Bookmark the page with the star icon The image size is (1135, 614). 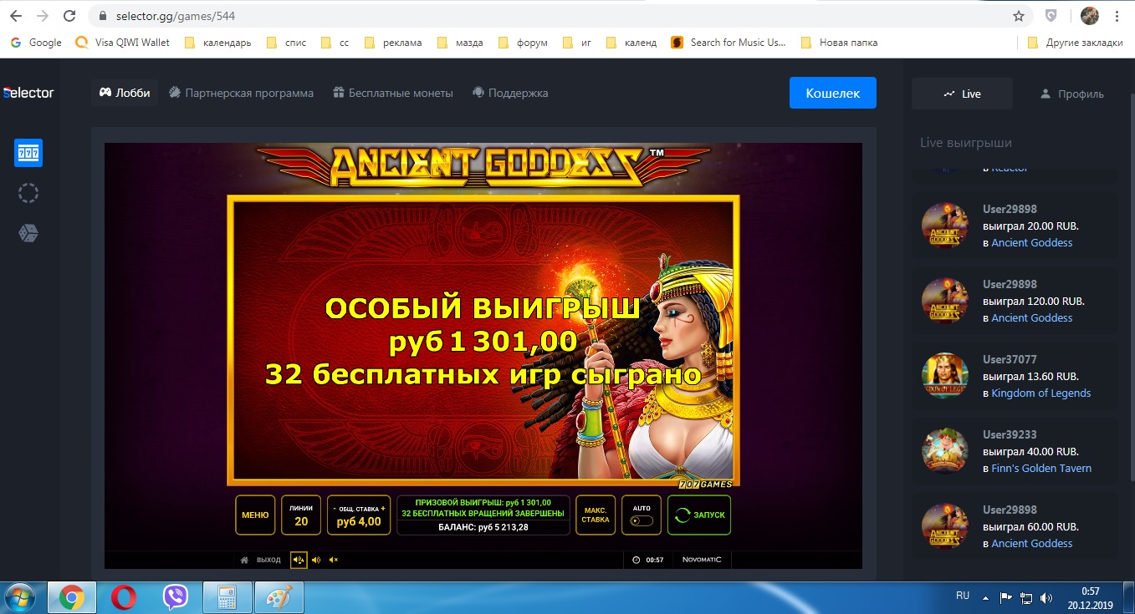coord(1018,15)
